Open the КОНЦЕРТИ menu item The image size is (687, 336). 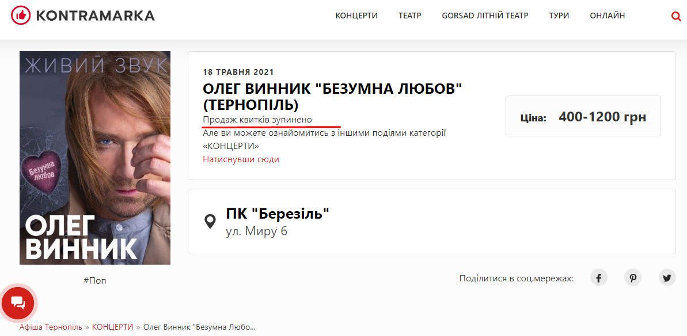coord(356,16)
